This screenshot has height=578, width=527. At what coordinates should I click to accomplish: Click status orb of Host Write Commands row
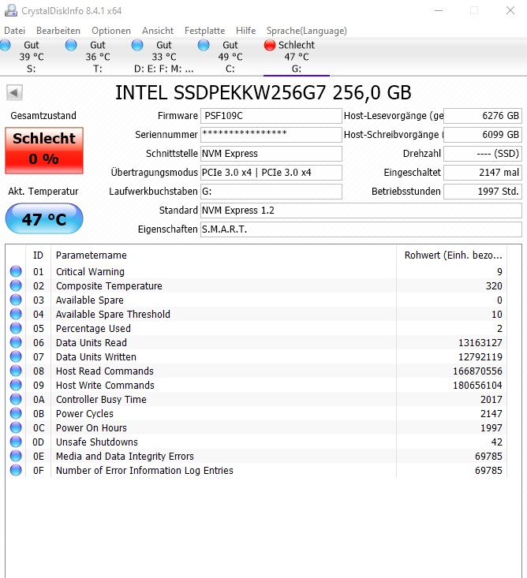tap(16, 386)
